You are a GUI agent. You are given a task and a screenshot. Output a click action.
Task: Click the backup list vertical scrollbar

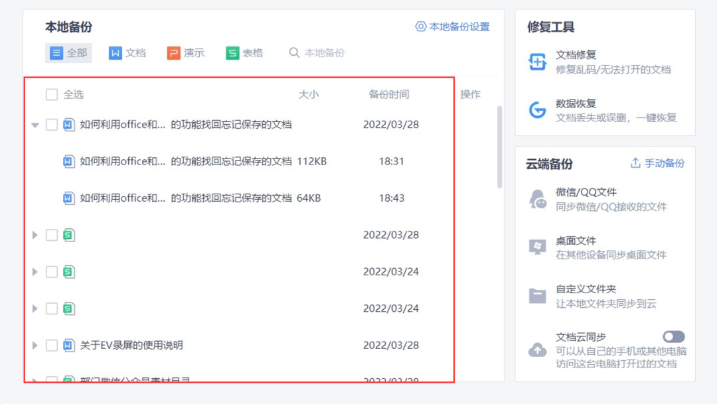pos(499,147)
